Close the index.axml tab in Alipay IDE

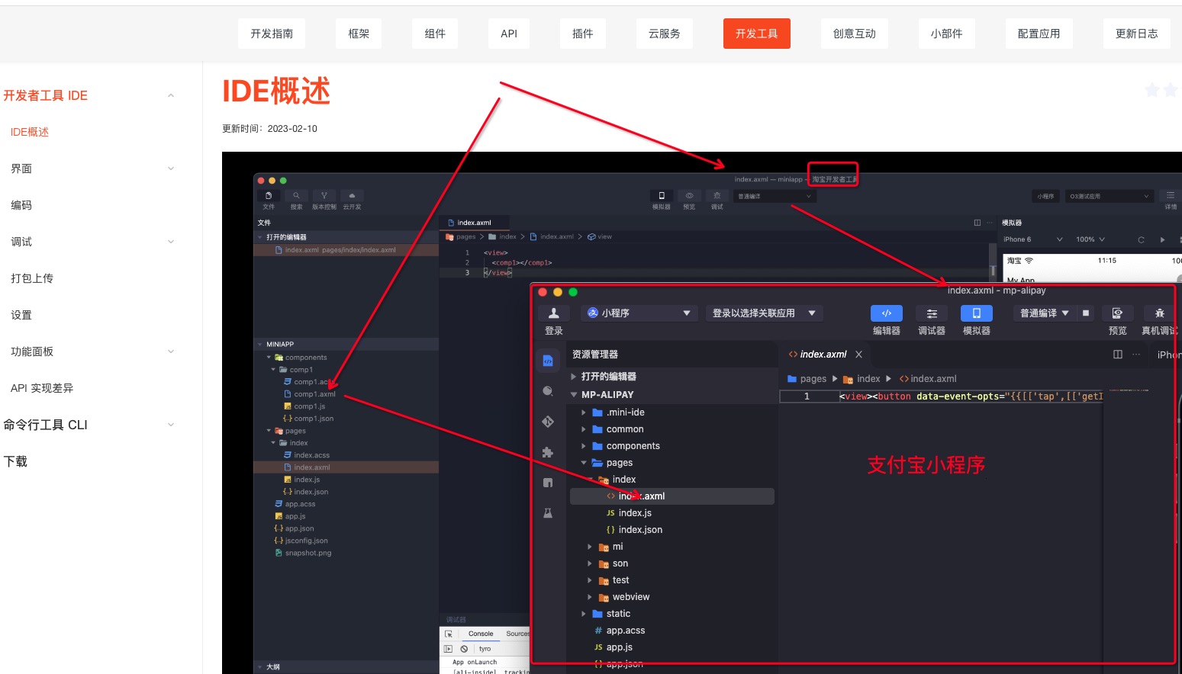point(858,355)
